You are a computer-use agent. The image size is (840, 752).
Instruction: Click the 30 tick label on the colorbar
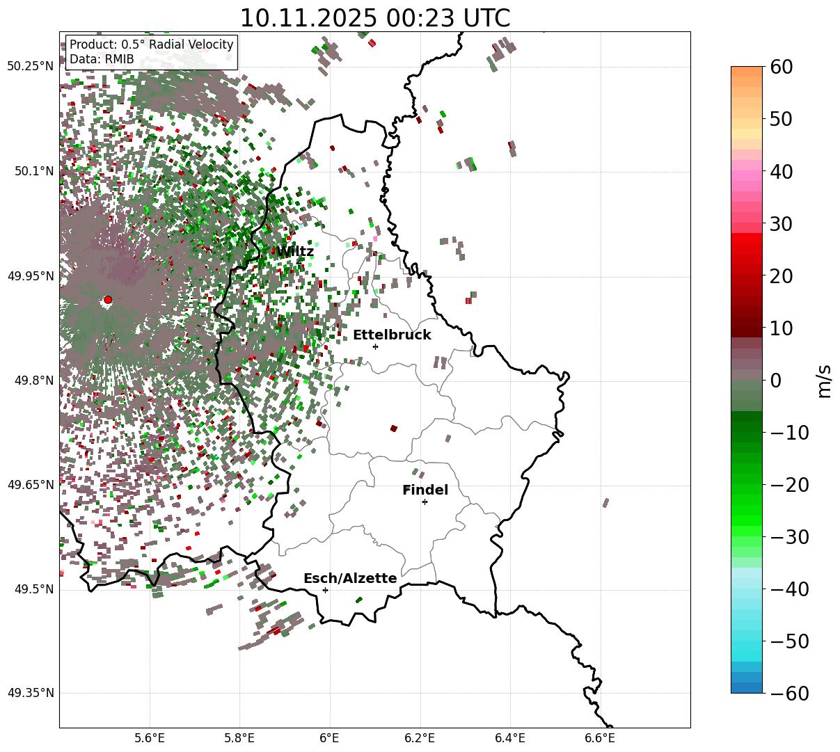(x=780, y=223)
